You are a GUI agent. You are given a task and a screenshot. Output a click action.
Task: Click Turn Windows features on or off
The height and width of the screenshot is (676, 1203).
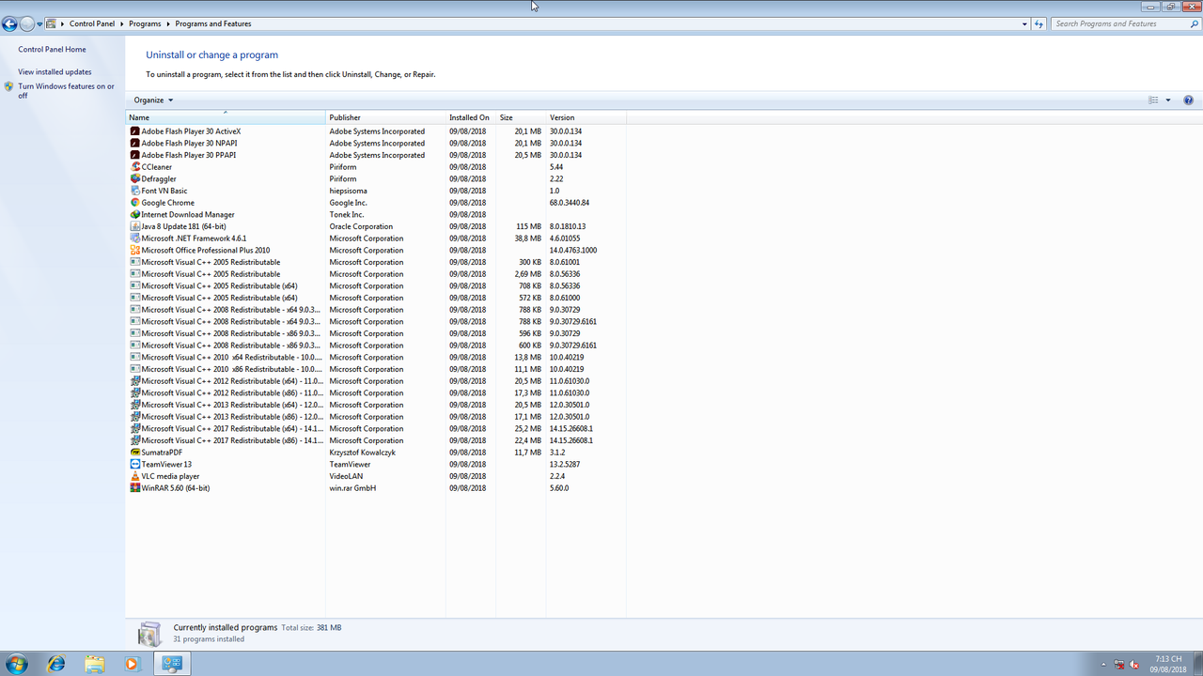click(66, 91)
